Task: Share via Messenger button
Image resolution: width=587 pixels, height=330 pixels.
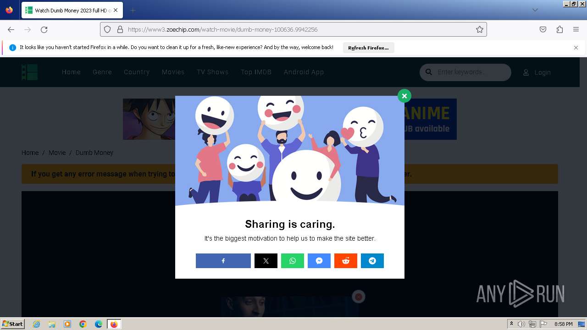Action: pyautogui.click(x=319, y=261)
